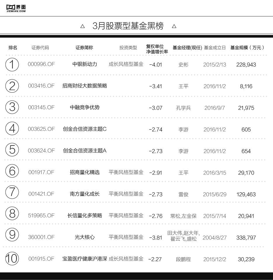Viewport: 273px width, 280px height.
Task: Click fund name 创金合信资源主题C
Action: [85, 129]
